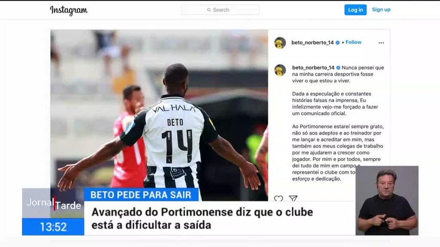Like the post with heart icon
The image size is (440, 247).
coord(278,199)
